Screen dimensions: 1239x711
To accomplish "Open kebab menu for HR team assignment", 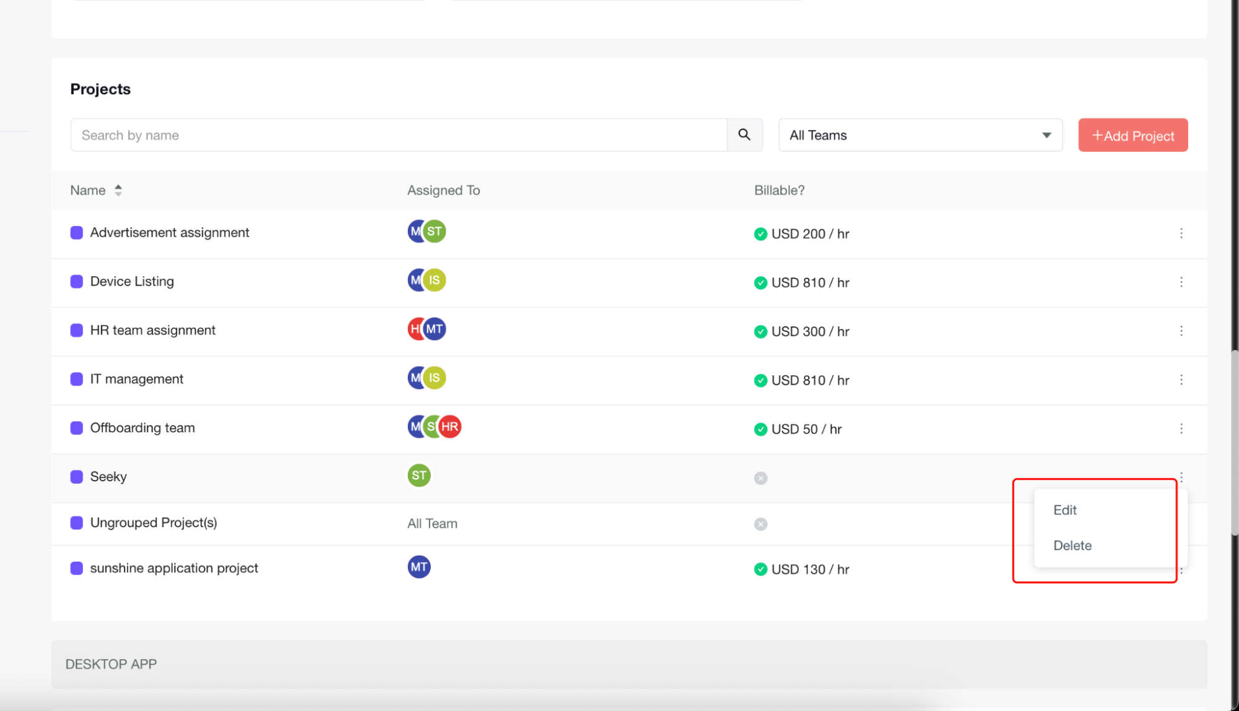I will [x=1181, y=331].
